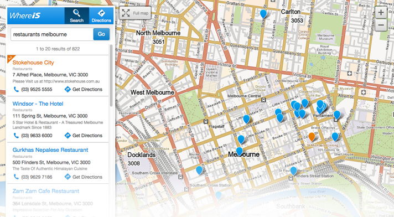Get Directions to Windsor - The Hotel
The image size is (394, 217).
84,136
